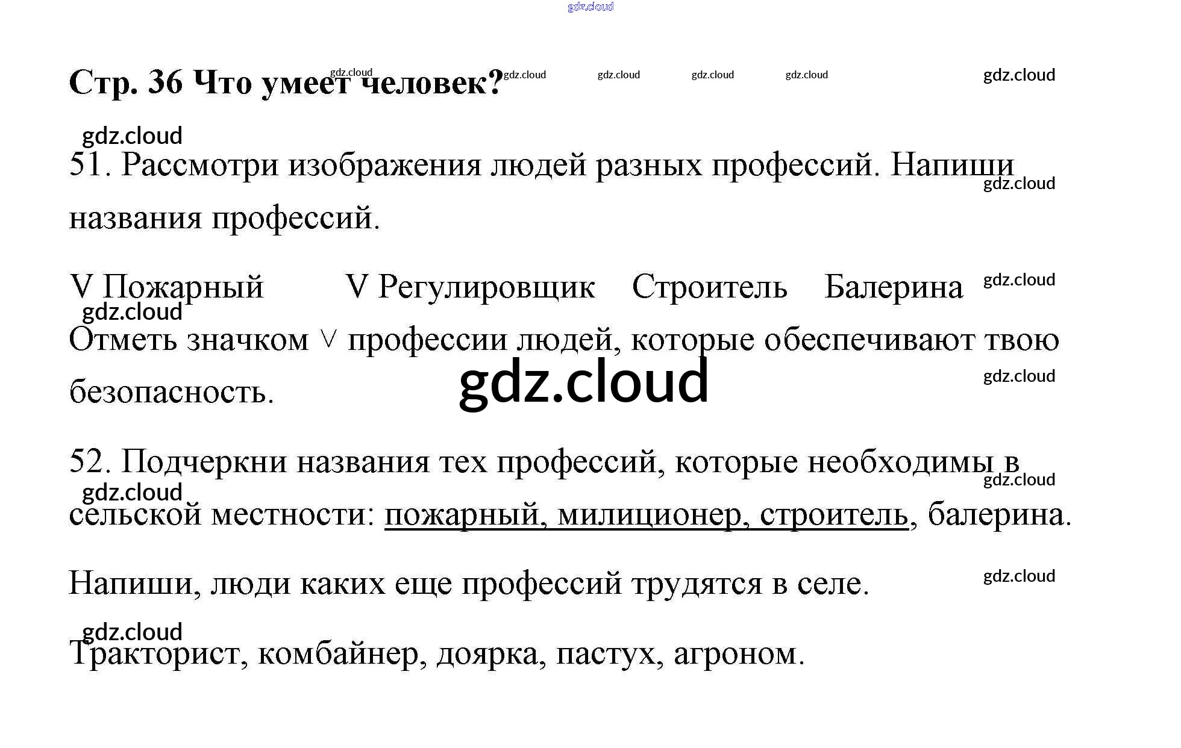Click the blue gdz.cloud link at top
This screenshot has height=748, width=1181.
(x=590, y=7)
